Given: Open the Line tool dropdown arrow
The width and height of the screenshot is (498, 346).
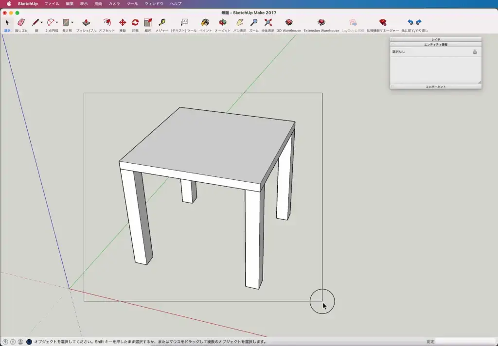Looking at the screenshot, I should pos(42,22).
